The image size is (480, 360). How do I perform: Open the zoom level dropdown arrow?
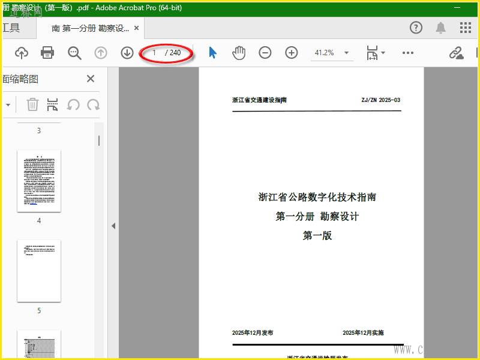coord(347,53)
